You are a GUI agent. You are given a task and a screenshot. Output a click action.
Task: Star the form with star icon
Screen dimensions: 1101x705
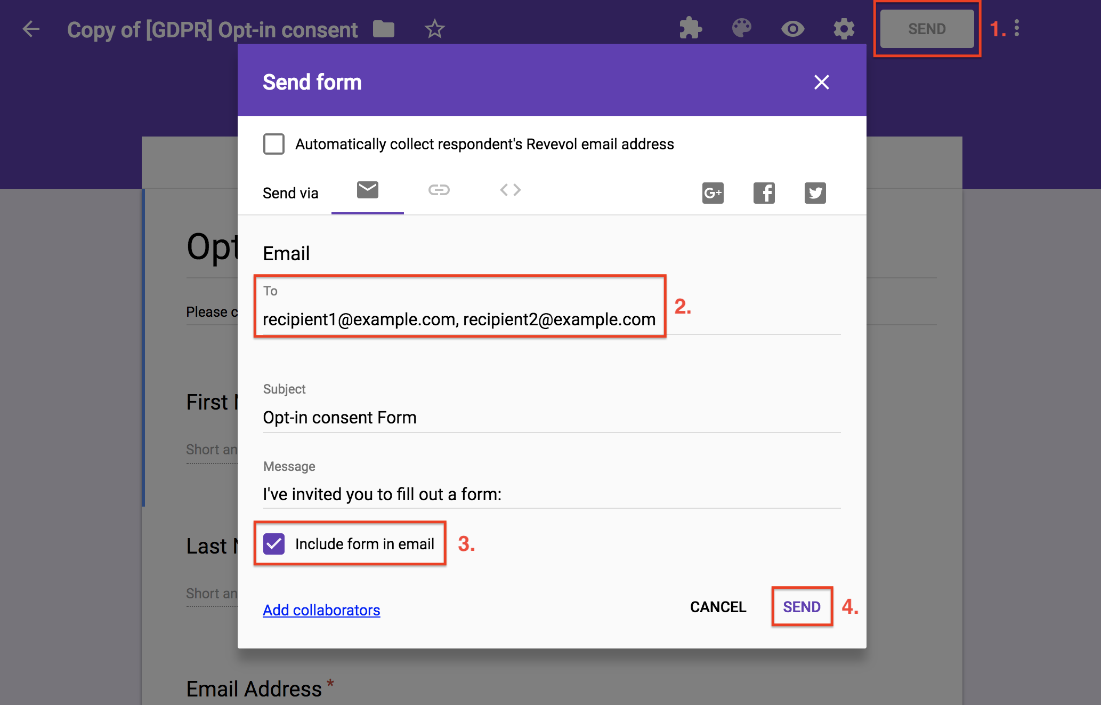[434, 29]
